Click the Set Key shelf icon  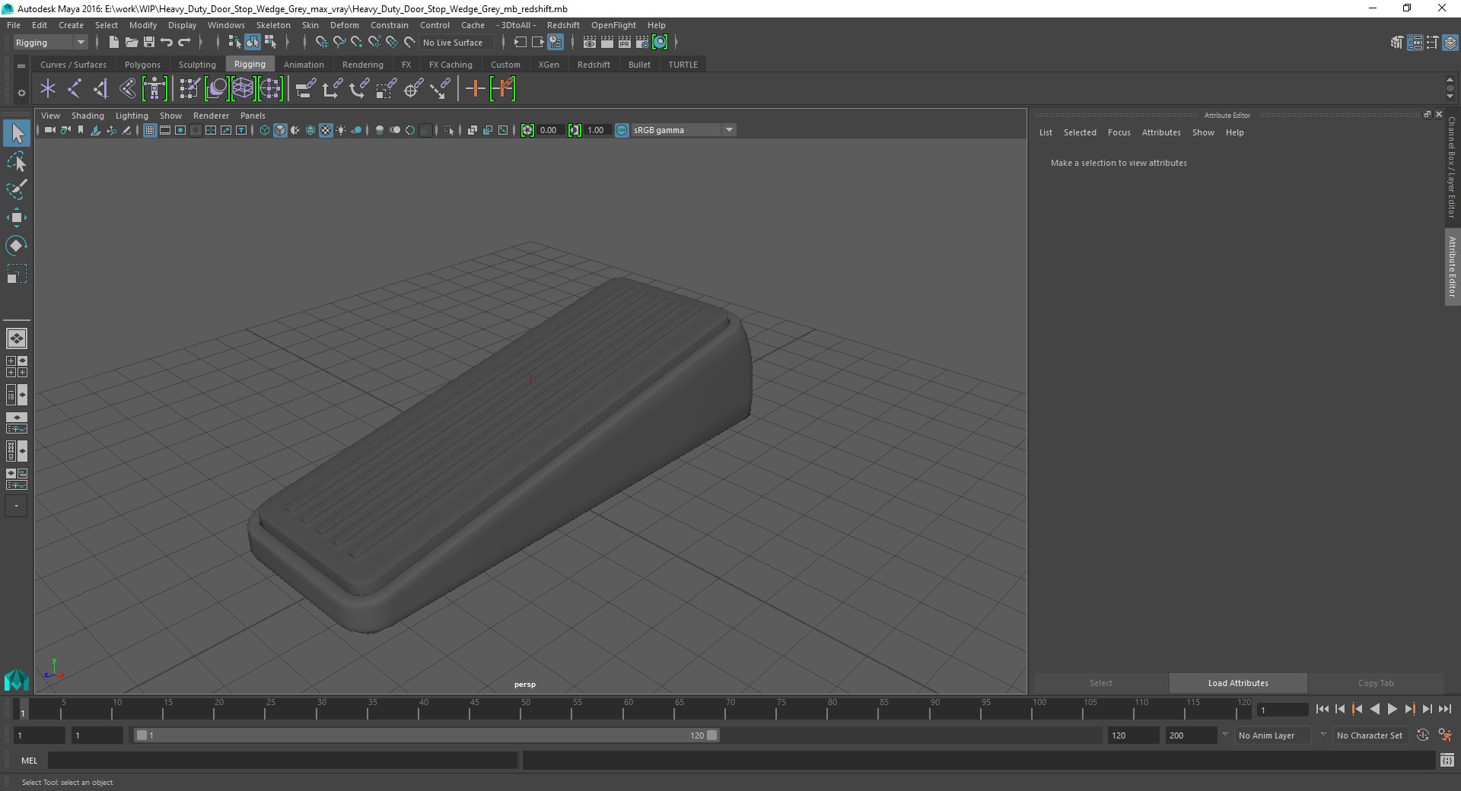(x=476, y=89)
